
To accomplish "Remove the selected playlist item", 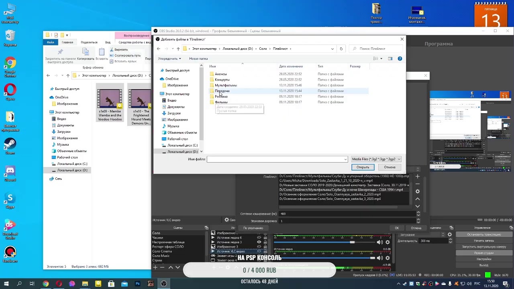I will click(418, 184).
